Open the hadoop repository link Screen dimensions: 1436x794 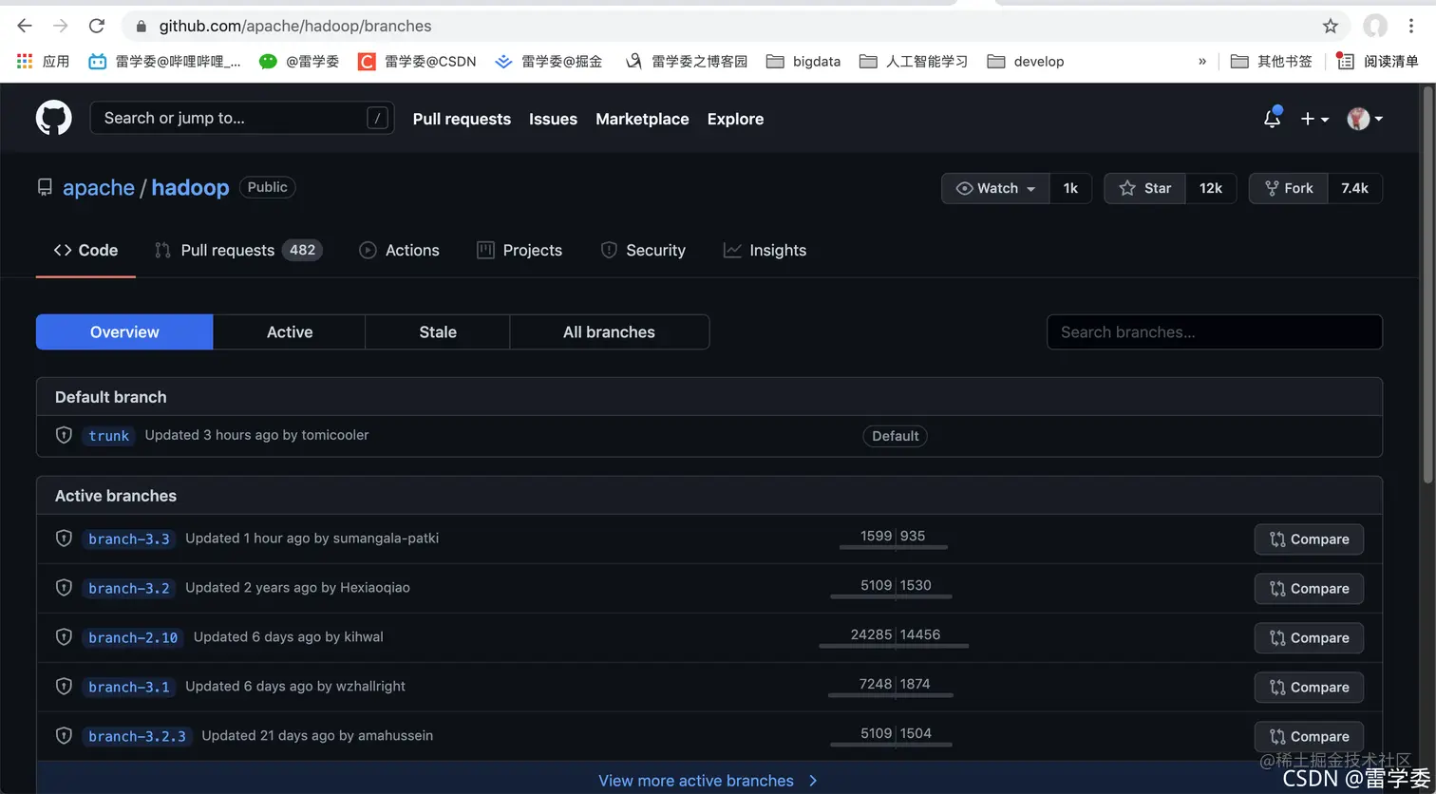(190, 188)
